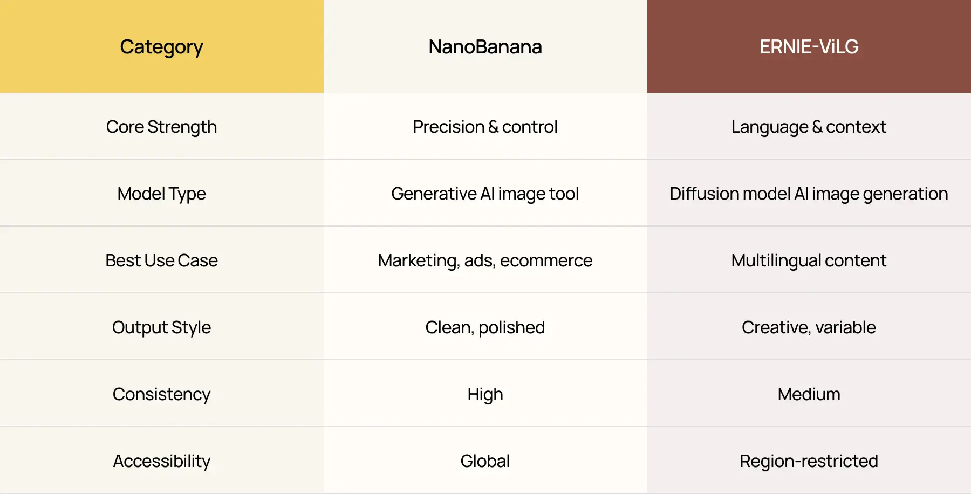The width and height of the screenshot is (971, 494).
Task: Click the High consistency value
Action: pyautogui.click(x=485, y=394)
